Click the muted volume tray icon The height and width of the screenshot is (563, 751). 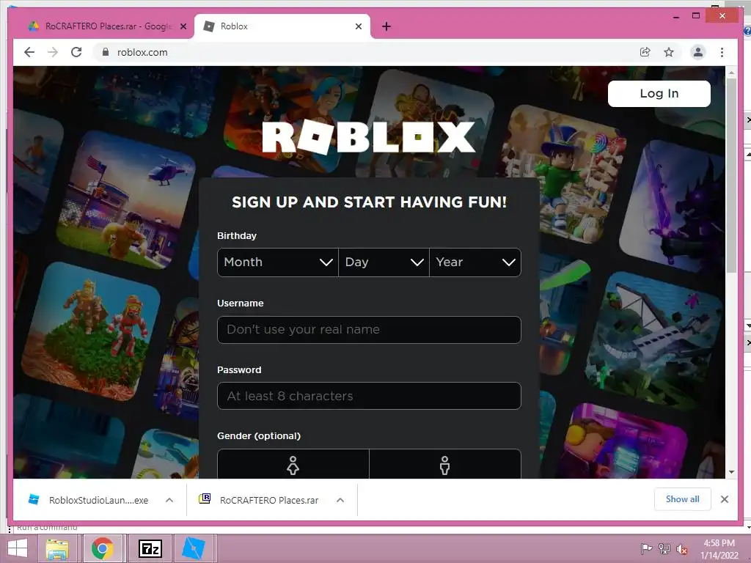(x=681, y=549)
